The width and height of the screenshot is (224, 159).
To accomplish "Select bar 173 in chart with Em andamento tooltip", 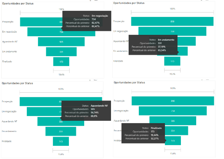I will 172,61.
